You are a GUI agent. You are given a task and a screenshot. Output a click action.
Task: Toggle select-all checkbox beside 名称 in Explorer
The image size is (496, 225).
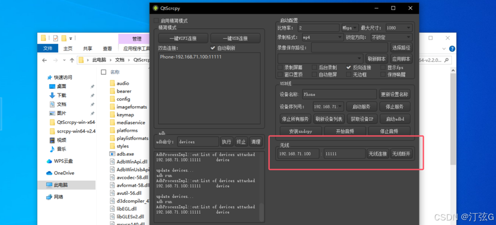[x=103, y=72]
